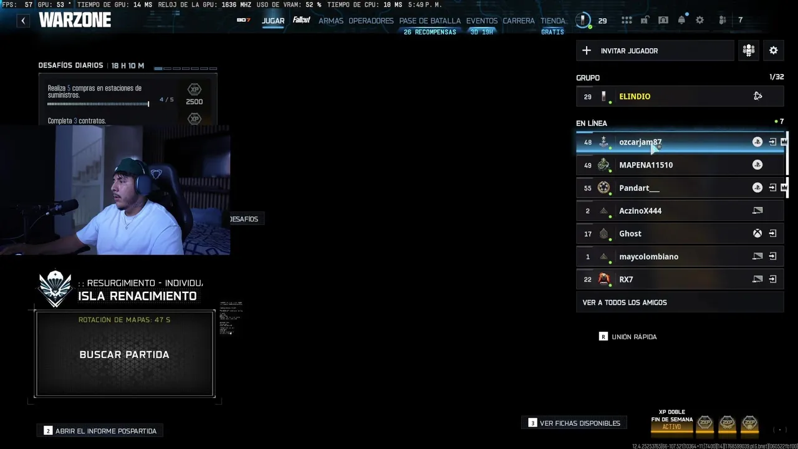Open the group code icon next to invite
The image size is (798, 449).
tap(749, 51)
